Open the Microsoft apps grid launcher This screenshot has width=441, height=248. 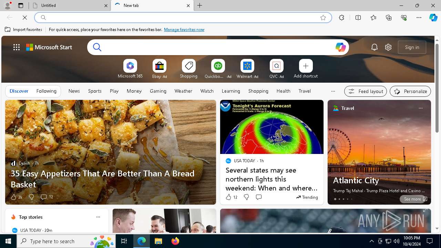pos(17,47)
